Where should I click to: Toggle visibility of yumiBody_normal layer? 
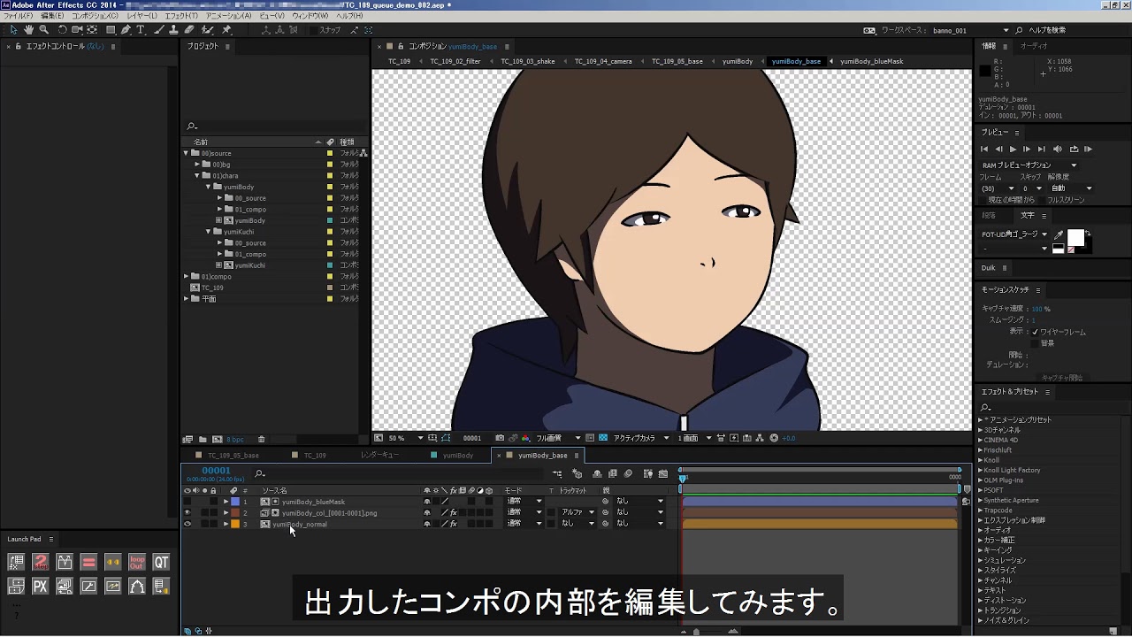coord(187,524)
